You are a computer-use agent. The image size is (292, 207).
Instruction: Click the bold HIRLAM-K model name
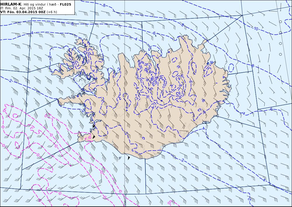point(11,4)
